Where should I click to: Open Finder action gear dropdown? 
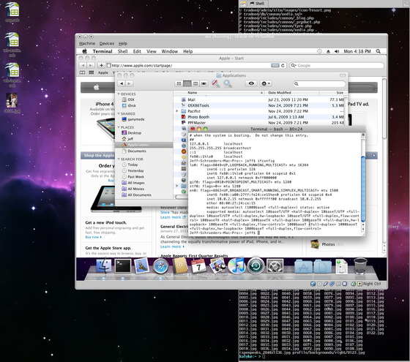[266, 83]
